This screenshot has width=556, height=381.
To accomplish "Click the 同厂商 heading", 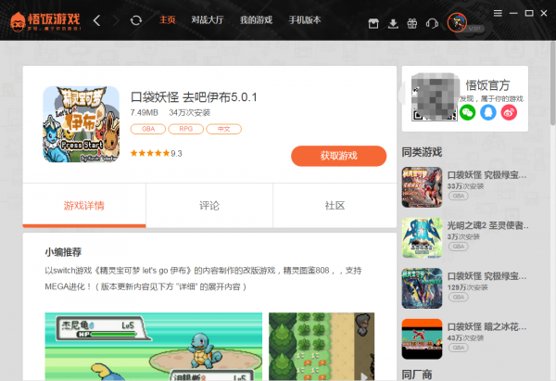I will coord(417,375).
